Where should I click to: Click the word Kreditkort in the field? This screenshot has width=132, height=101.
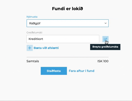click(36, 39)
